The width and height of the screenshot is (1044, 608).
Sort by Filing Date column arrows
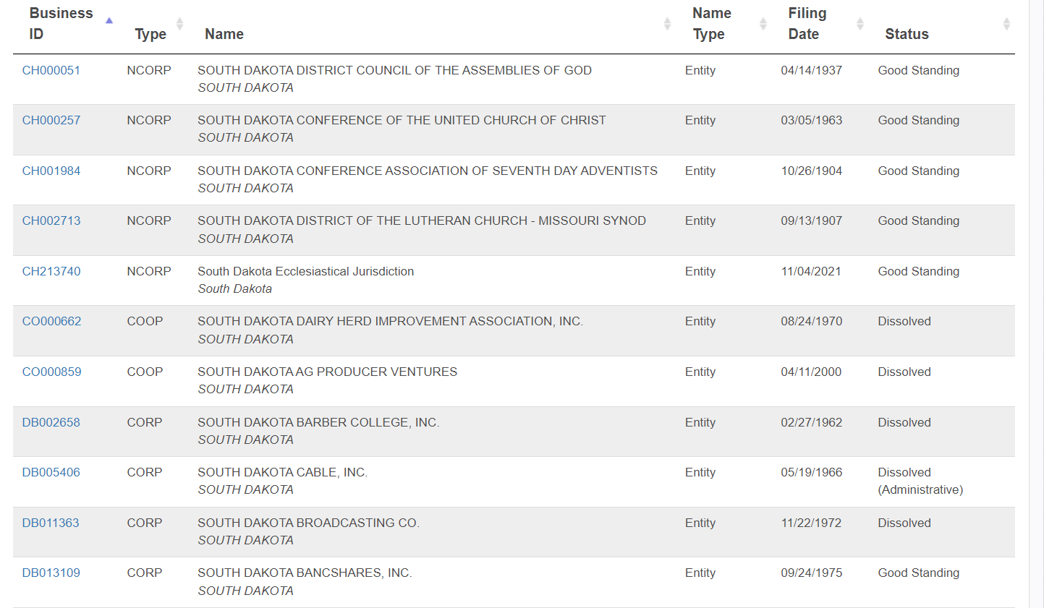point(860,24)
